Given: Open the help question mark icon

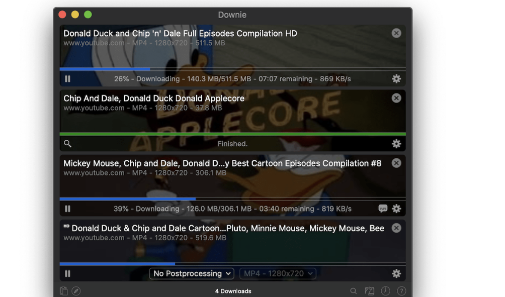Looking at the screenshot, I should (x=401, y=291).
